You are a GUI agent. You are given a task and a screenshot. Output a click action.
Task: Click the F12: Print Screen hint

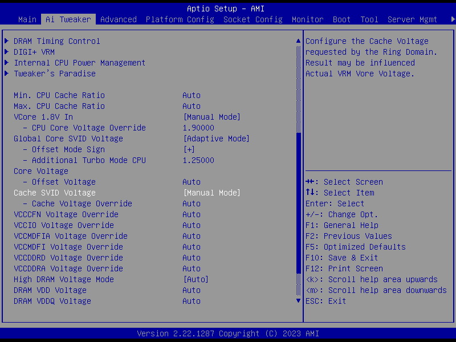coord(344,268)
